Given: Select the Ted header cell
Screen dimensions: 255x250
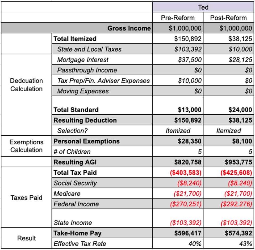Looking at the screenshot, I should pyautogui.click(x=203, y=7).
